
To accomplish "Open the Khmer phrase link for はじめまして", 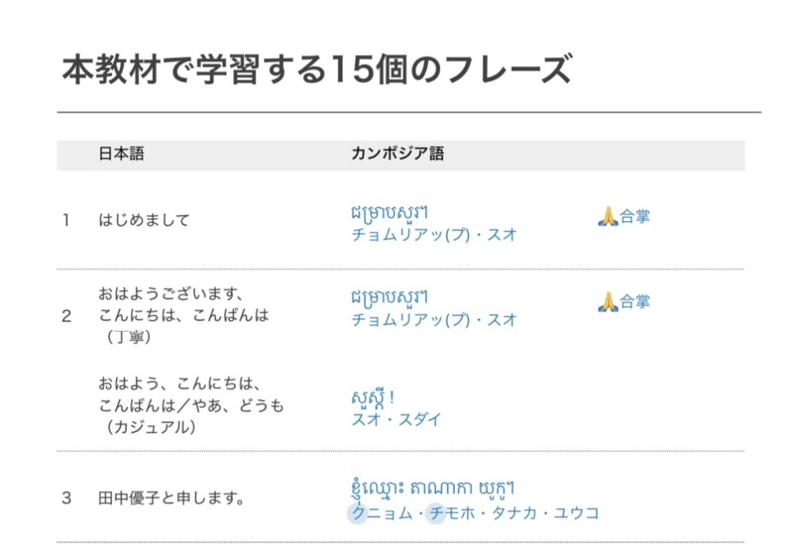I will (390, 212).
